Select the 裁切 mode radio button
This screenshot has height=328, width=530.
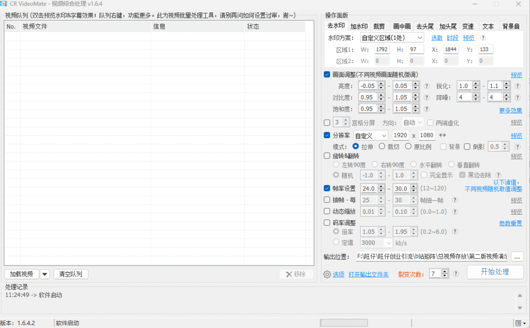pos(382,146)
